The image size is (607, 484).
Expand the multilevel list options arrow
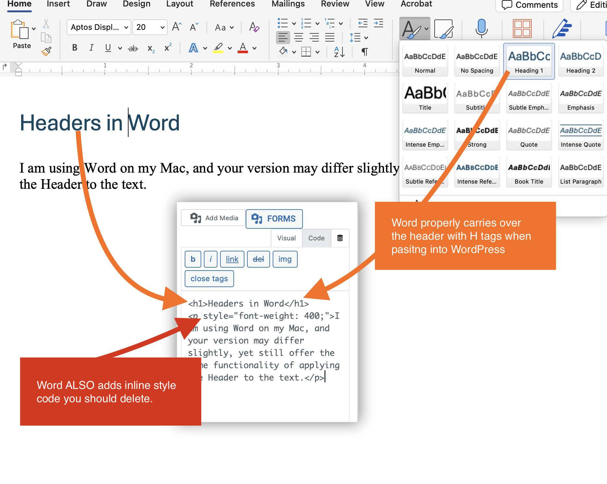[341, 23]
